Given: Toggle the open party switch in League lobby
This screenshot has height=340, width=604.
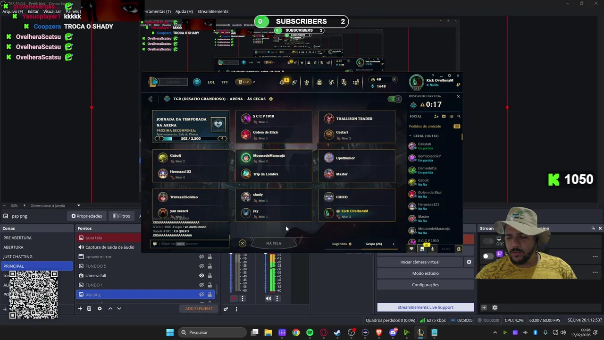Looking at the screenshot, I should click(394, 99).
